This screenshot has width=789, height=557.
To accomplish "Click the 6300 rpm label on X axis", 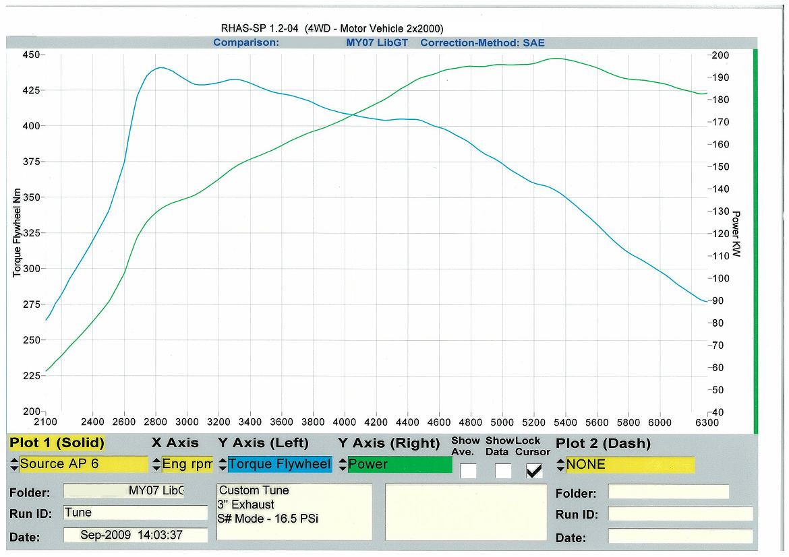I will click(x=707, y=423).
